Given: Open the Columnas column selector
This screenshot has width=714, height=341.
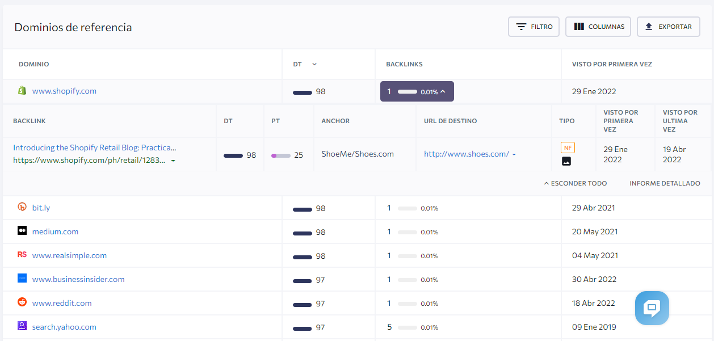Looking at the screenshot, I should (598, 27).
